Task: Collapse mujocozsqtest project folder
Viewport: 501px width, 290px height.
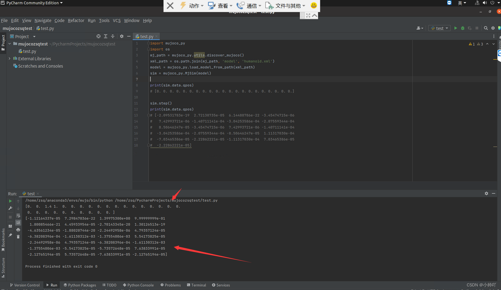Action: pyautogui.click(x=10, y=44)
